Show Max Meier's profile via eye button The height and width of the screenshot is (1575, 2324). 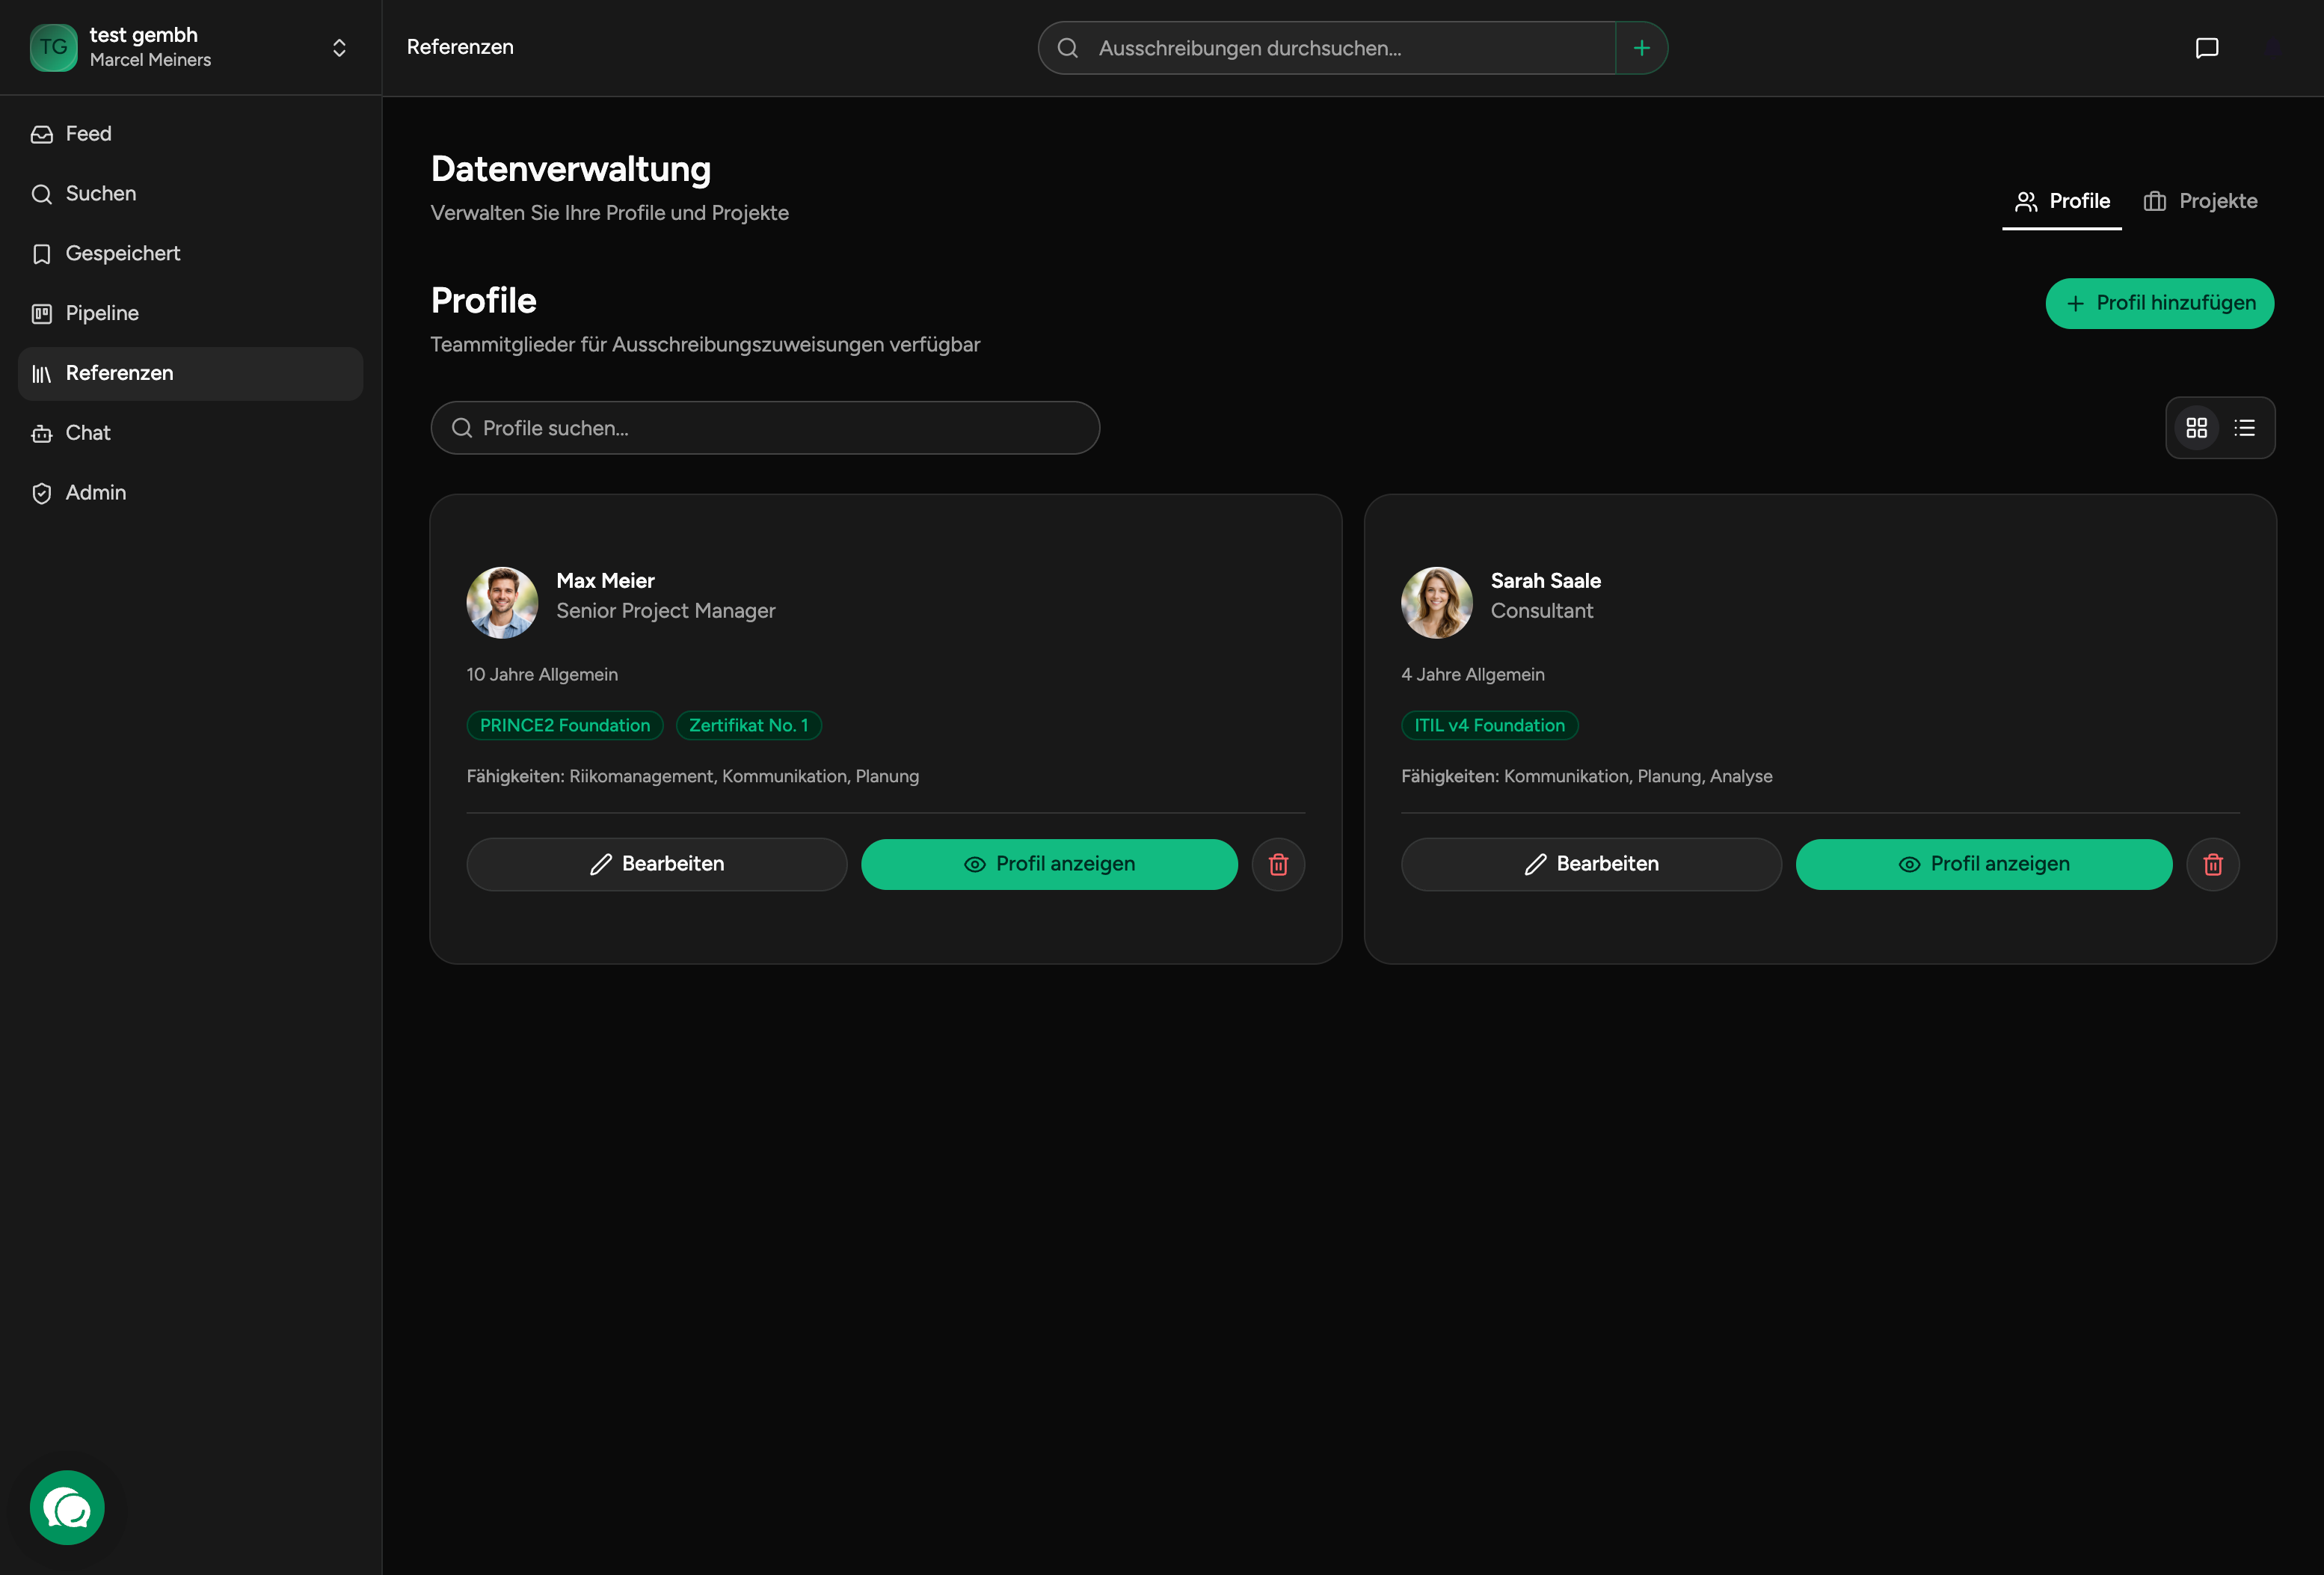[x=1049, y=864]
